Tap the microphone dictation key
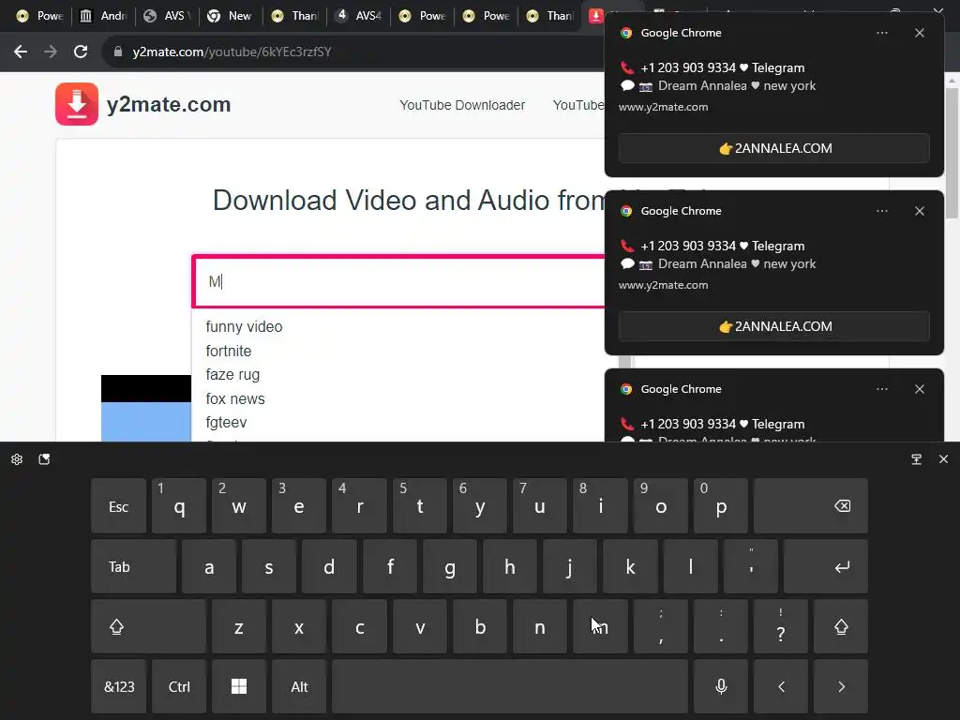Image resolution: width=960 pixels, height=720 pixels. click(721, 686)
